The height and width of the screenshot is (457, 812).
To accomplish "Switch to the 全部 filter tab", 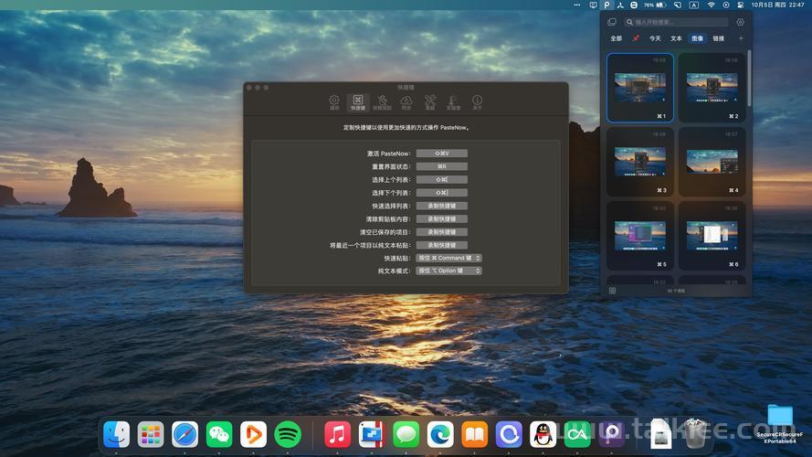I will click(x=616, y=38).
